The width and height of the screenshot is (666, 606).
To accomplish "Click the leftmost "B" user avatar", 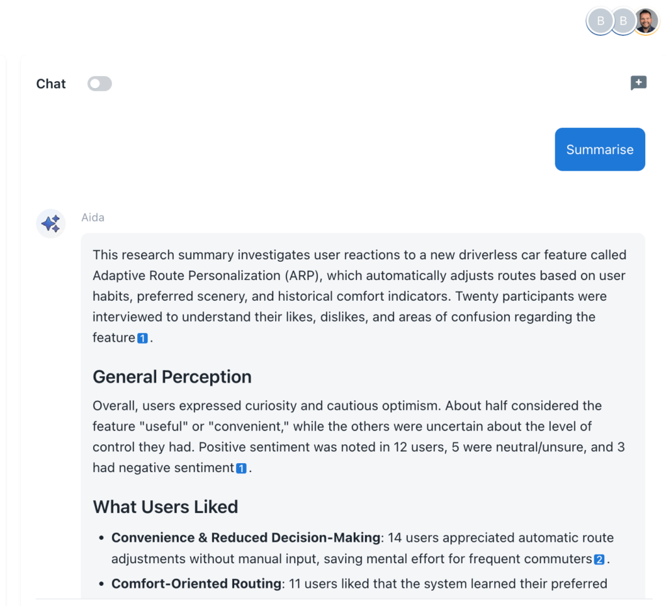I will [600, 21].
